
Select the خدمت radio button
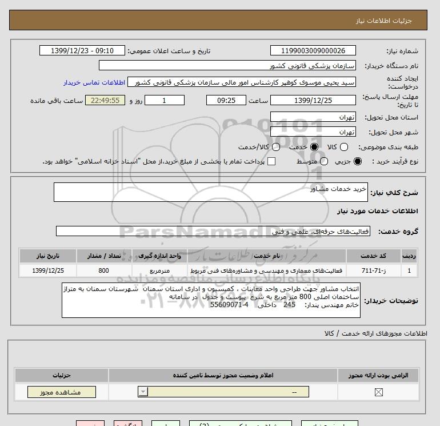click(x=314, y=147)
